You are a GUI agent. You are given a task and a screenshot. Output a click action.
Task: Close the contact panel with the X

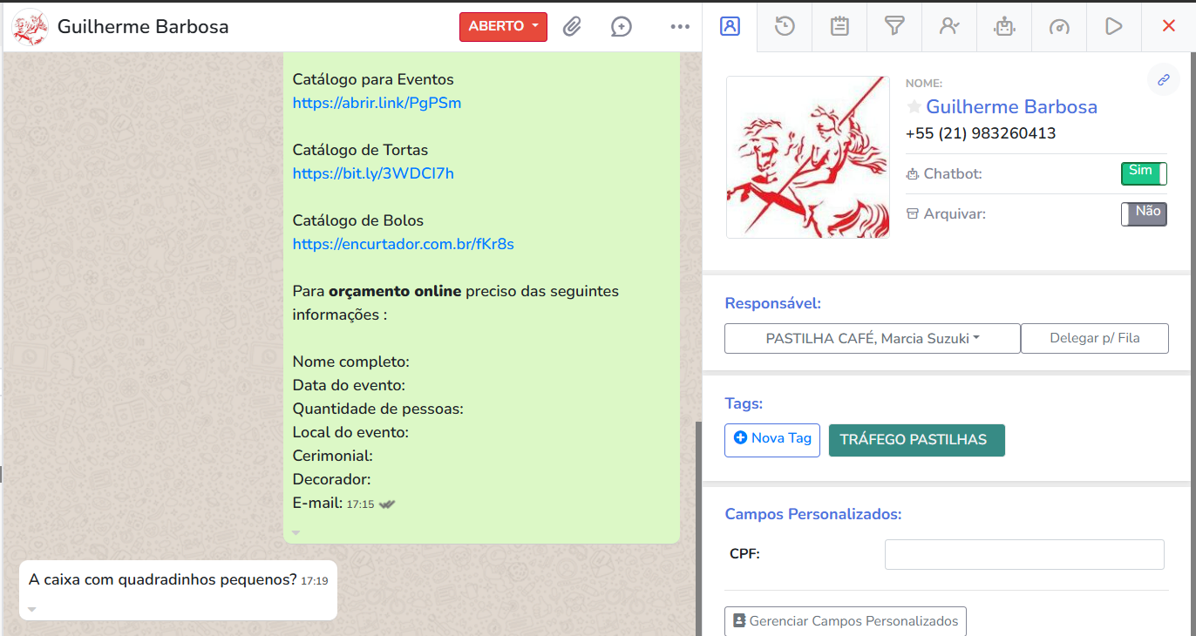pos(1169,26)
